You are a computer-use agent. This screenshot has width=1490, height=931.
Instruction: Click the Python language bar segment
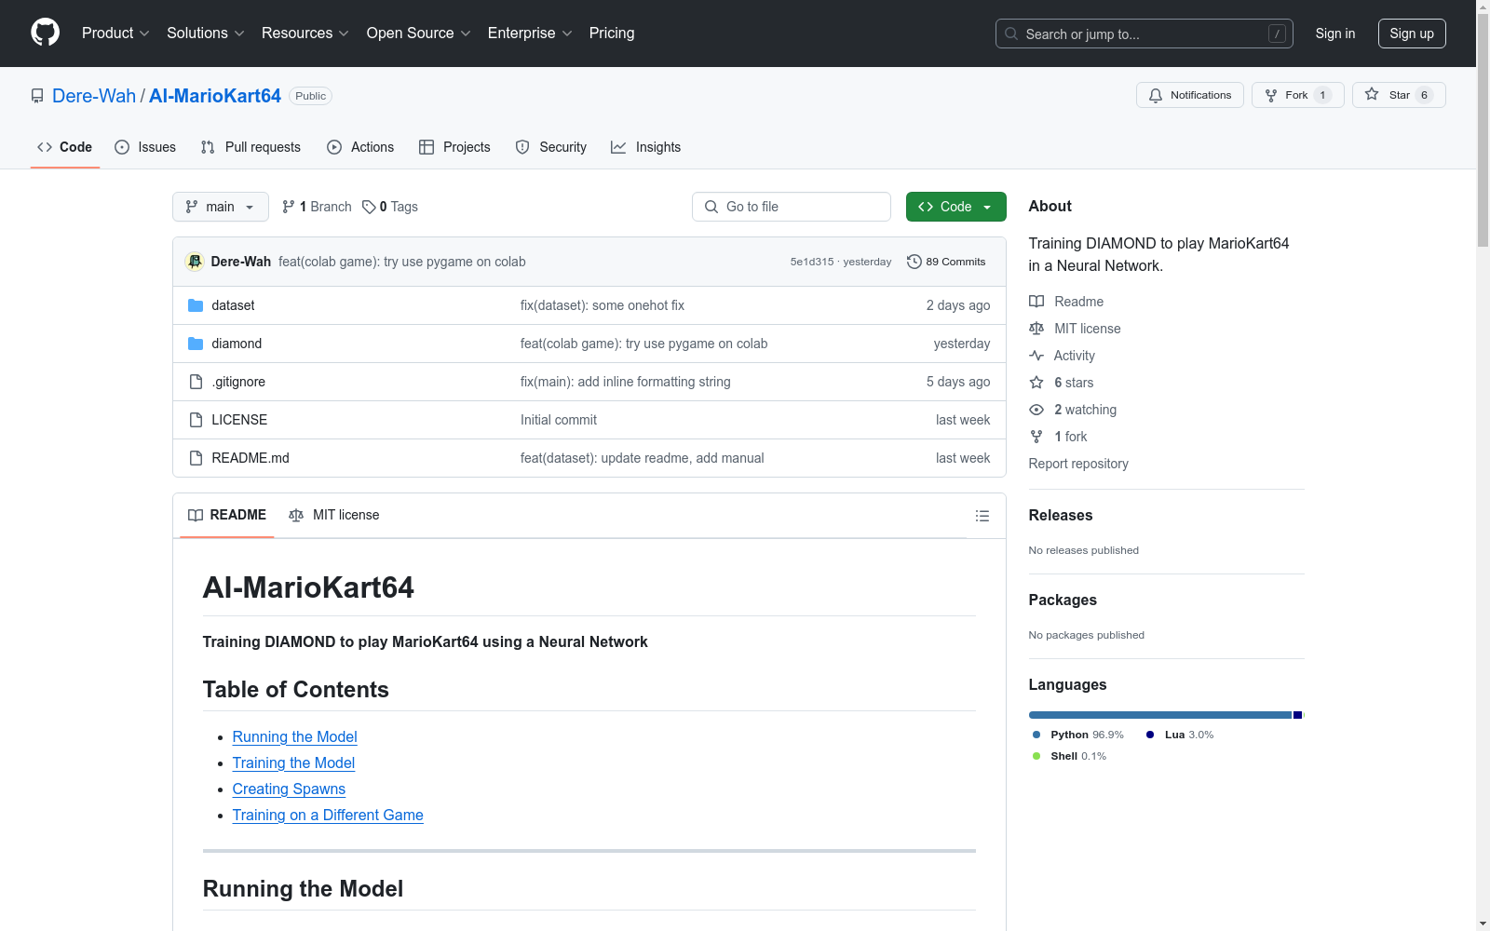1160,715
